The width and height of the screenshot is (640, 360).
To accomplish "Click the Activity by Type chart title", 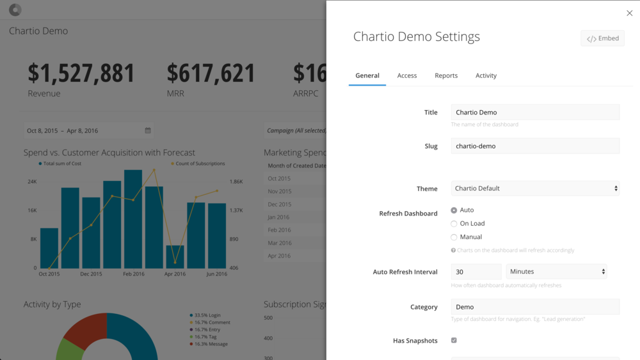I will [x=52, y=304].
